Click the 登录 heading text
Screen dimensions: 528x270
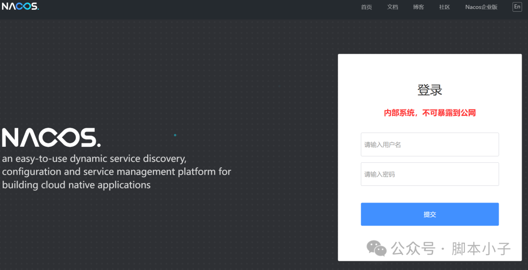pyautogui.click(x=430, y=90)
